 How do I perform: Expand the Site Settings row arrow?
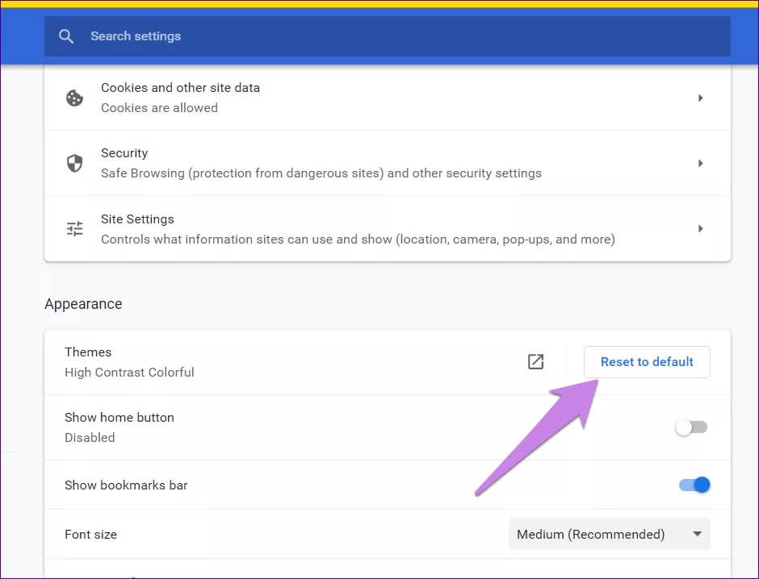pos(700,229)
